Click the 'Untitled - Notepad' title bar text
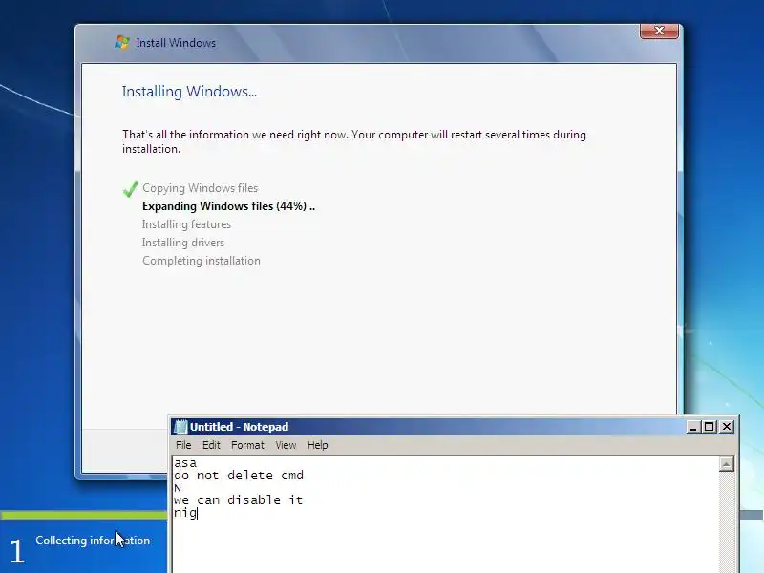 (240, 427)
